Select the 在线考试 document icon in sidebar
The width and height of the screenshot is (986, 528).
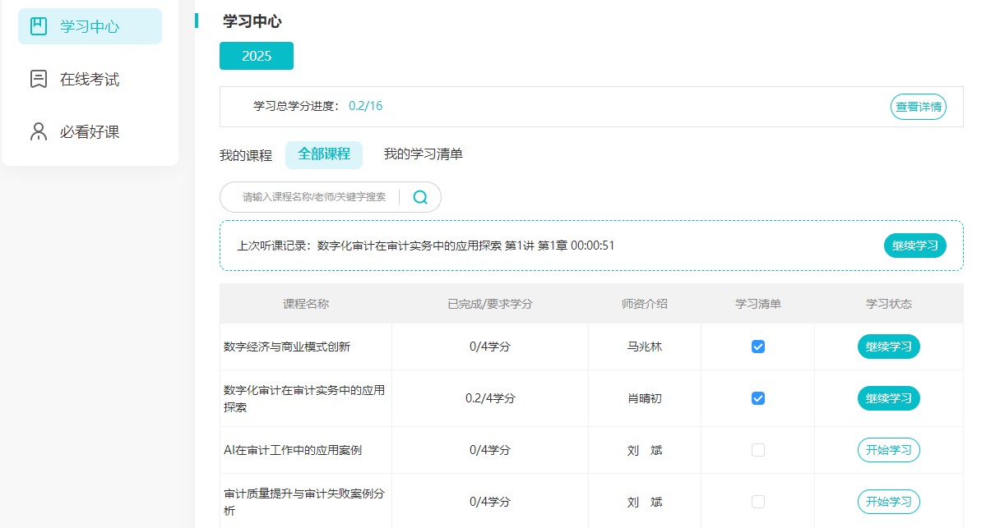click(x=37, y=79)
